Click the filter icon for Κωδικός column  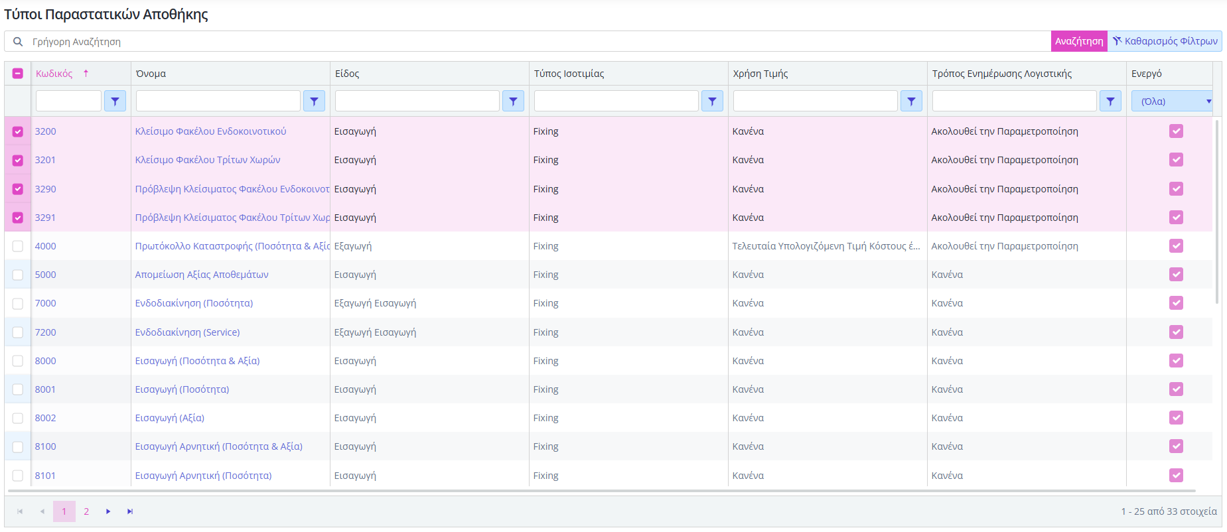pos(115,101)
